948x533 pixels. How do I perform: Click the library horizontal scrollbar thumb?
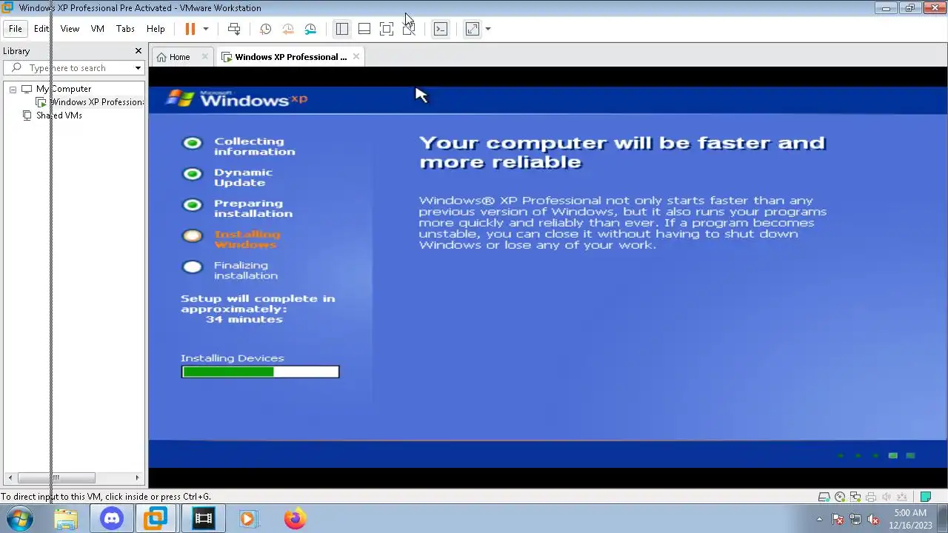click(x=56, y=478)
